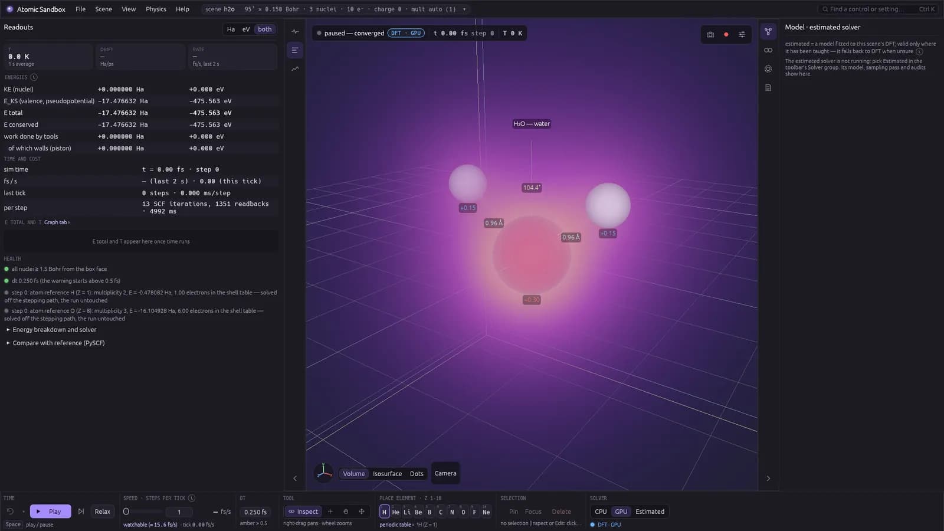
Task: Click the Relax button
Action: click(103, 512)
